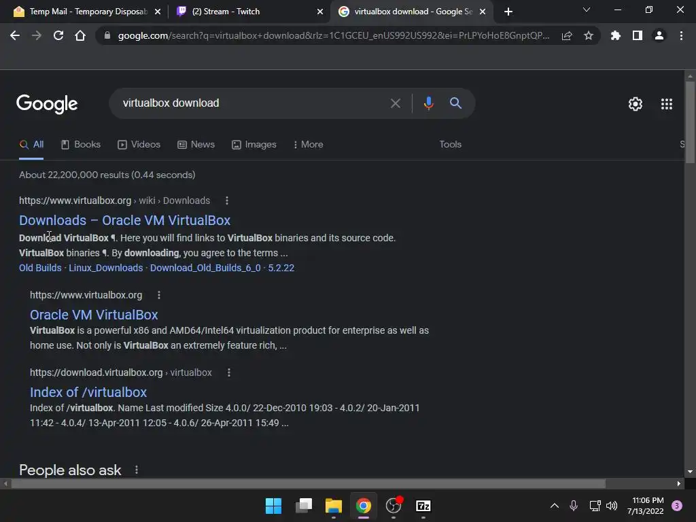Open the Linux_Downloads sitelink

105,268
